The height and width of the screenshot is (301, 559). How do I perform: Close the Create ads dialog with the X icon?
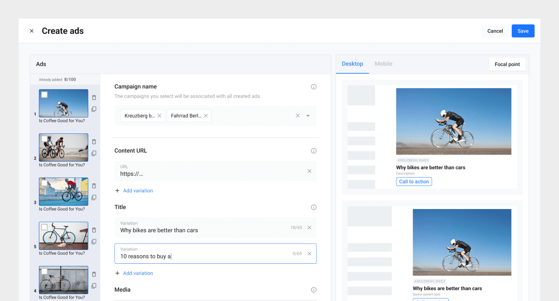(x=32, y=31)
